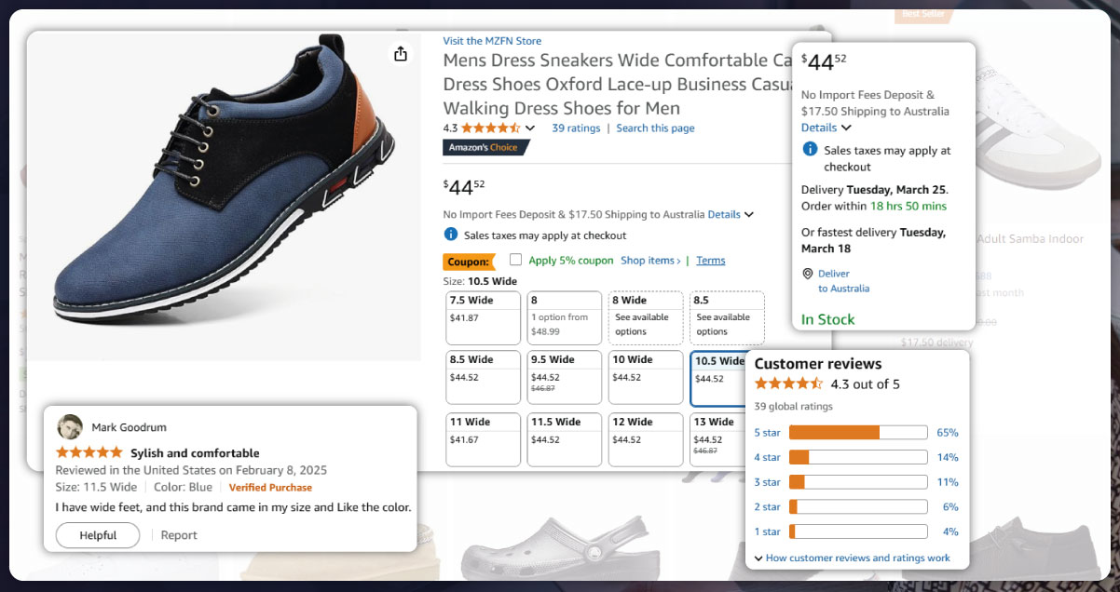Image resolution: width=1120 pixels, height=592 pixels.
Task: Click the five-star rating in Mark Goodrum's review
Action: point(89,453)
